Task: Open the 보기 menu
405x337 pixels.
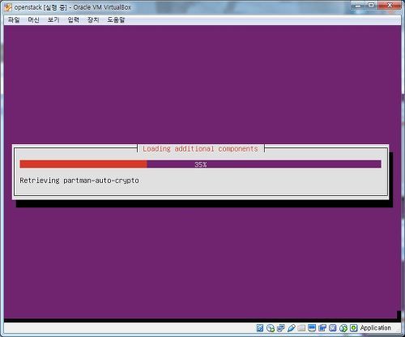Action: tap(53, 19)
